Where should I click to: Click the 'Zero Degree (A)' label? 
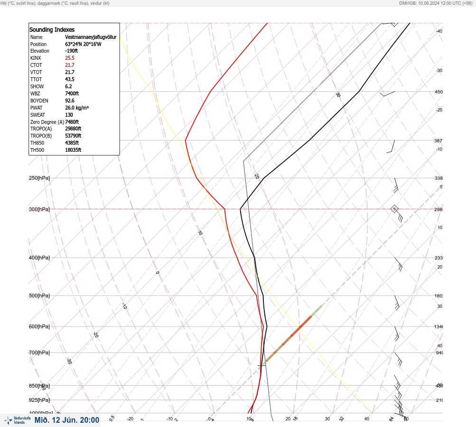(x=47, y=122)
